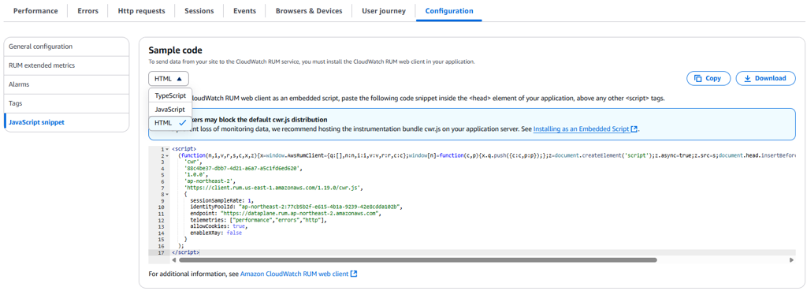The width and height of the screenshot is (807, 291).
Task: Click the checkmark next to HTML option
Action: 182,122
